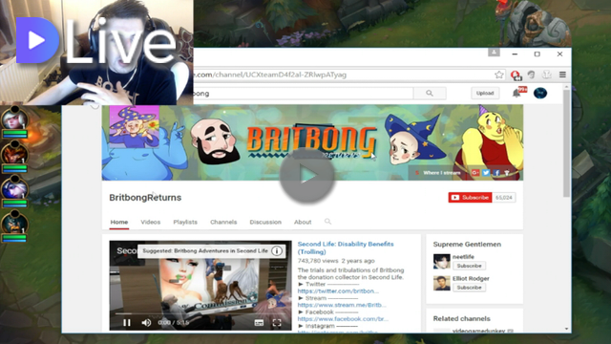The height and width of the screenshot is (344, 611).
Task: Click the Related channels heading
Action: (x=461, y=318)
